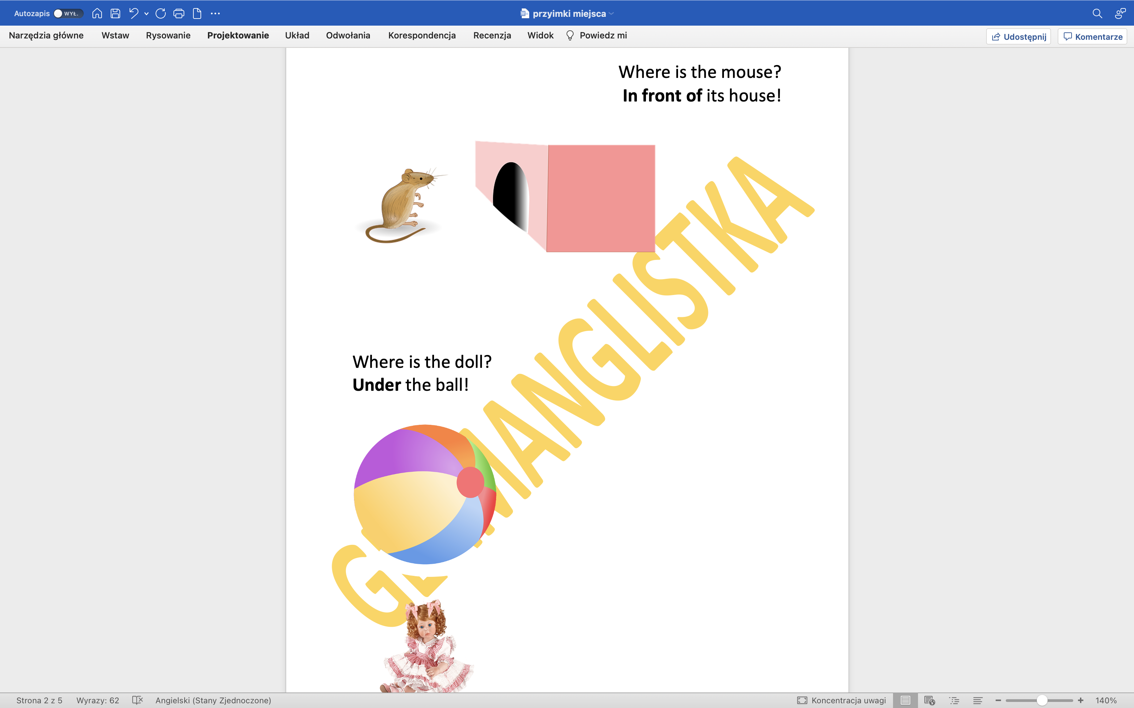
Task: Select print layout view button
Action: 905,700
